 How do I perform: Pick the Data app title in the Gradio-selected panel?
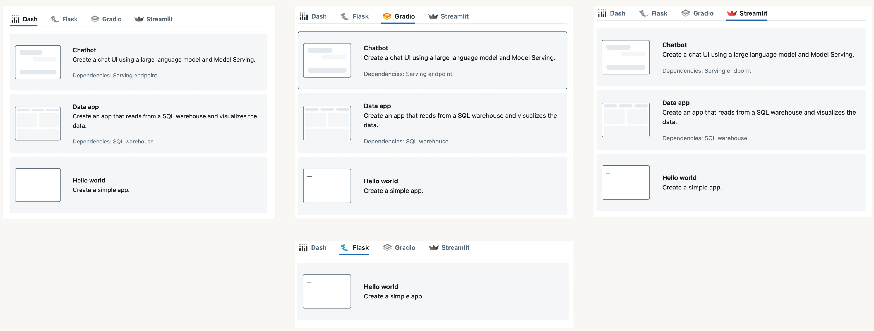point(377,106)
